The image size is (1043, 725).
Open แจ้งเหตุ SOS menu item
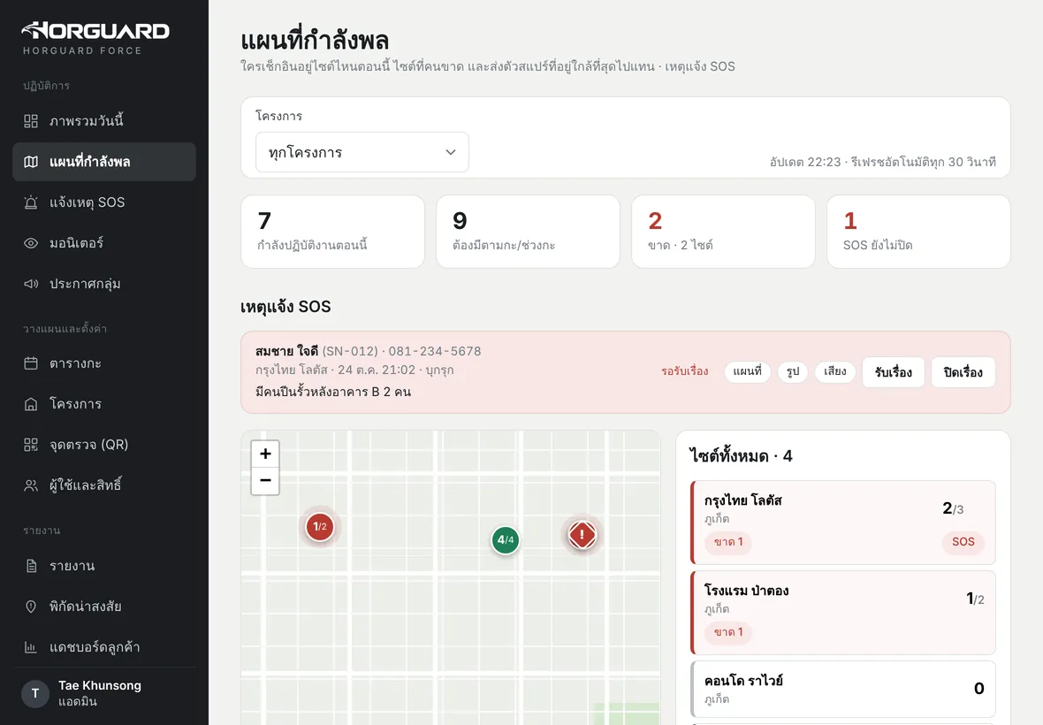click(104, 202)
